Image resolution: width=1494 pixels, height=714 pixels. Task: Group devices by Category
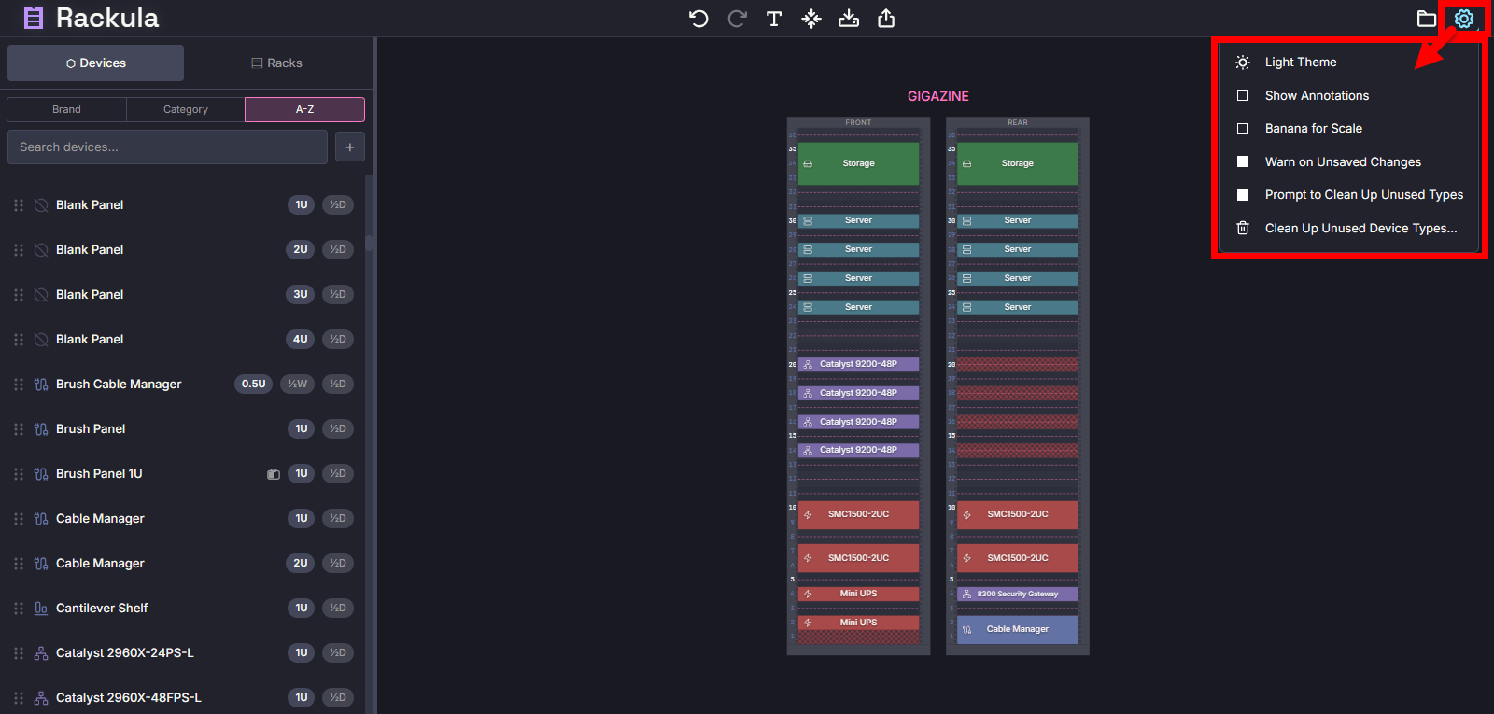pyautogui.click(x=186, y=109)
